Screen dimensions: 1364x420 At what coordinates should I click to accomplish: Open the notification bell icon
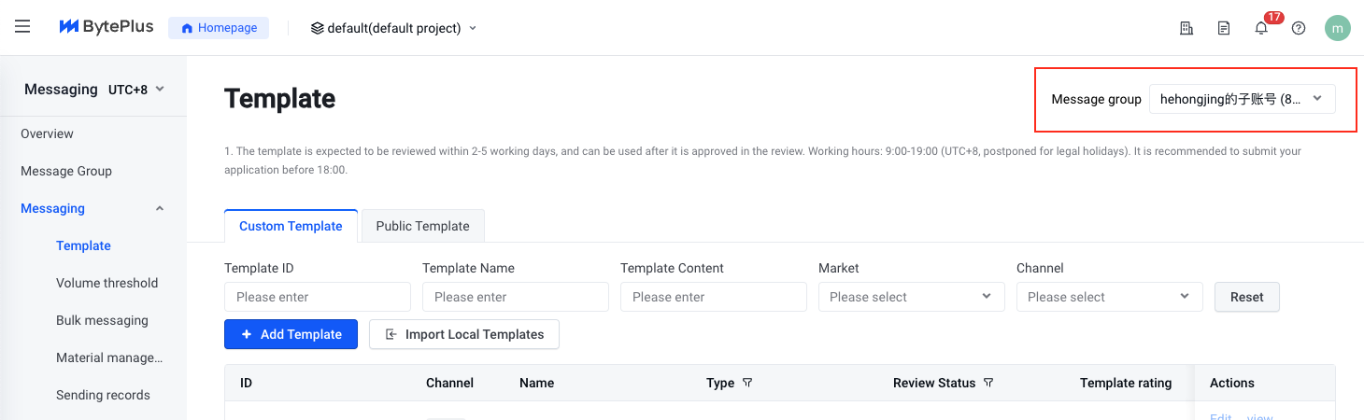(x=1261, y=28)
